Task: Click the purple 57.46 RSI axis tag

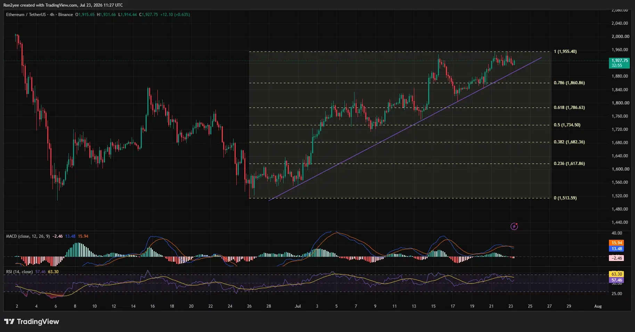Action: pos(617,280)
